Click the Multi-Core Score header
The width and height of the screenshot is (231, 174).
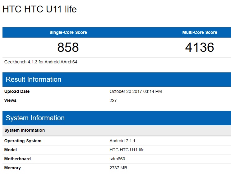200,32
